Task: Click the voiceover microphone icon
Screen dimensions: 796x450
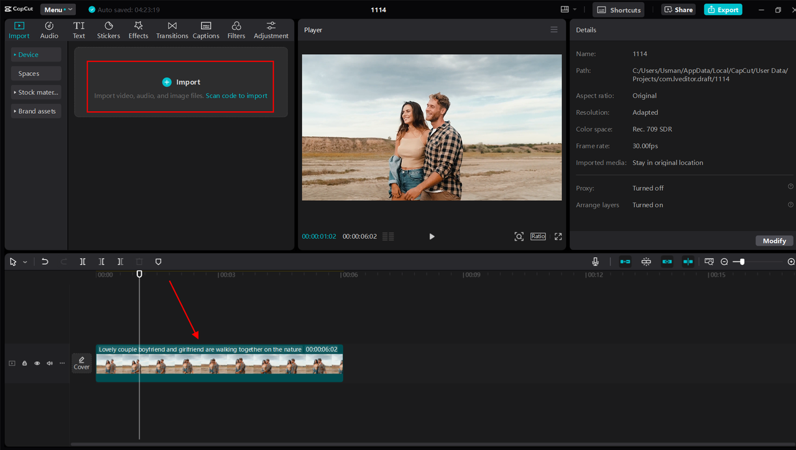Action: (595, 262)
